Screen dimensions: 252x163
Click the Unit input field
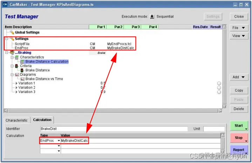[x=214, y=129]
